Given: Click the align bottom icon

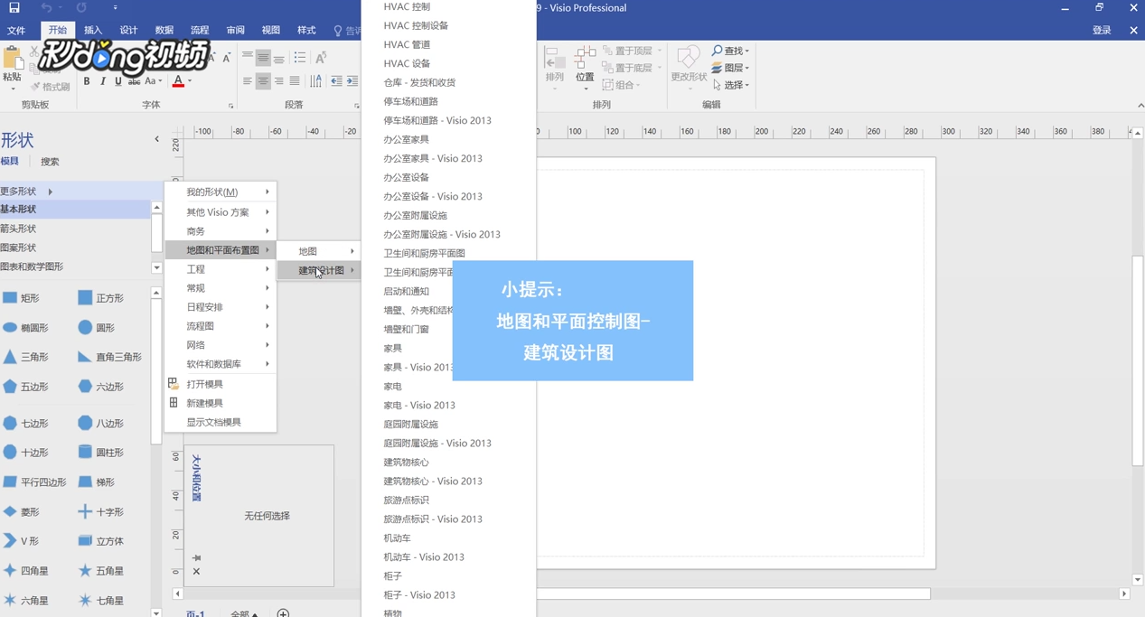Looking at the screenshot, I should pos(278,58).
